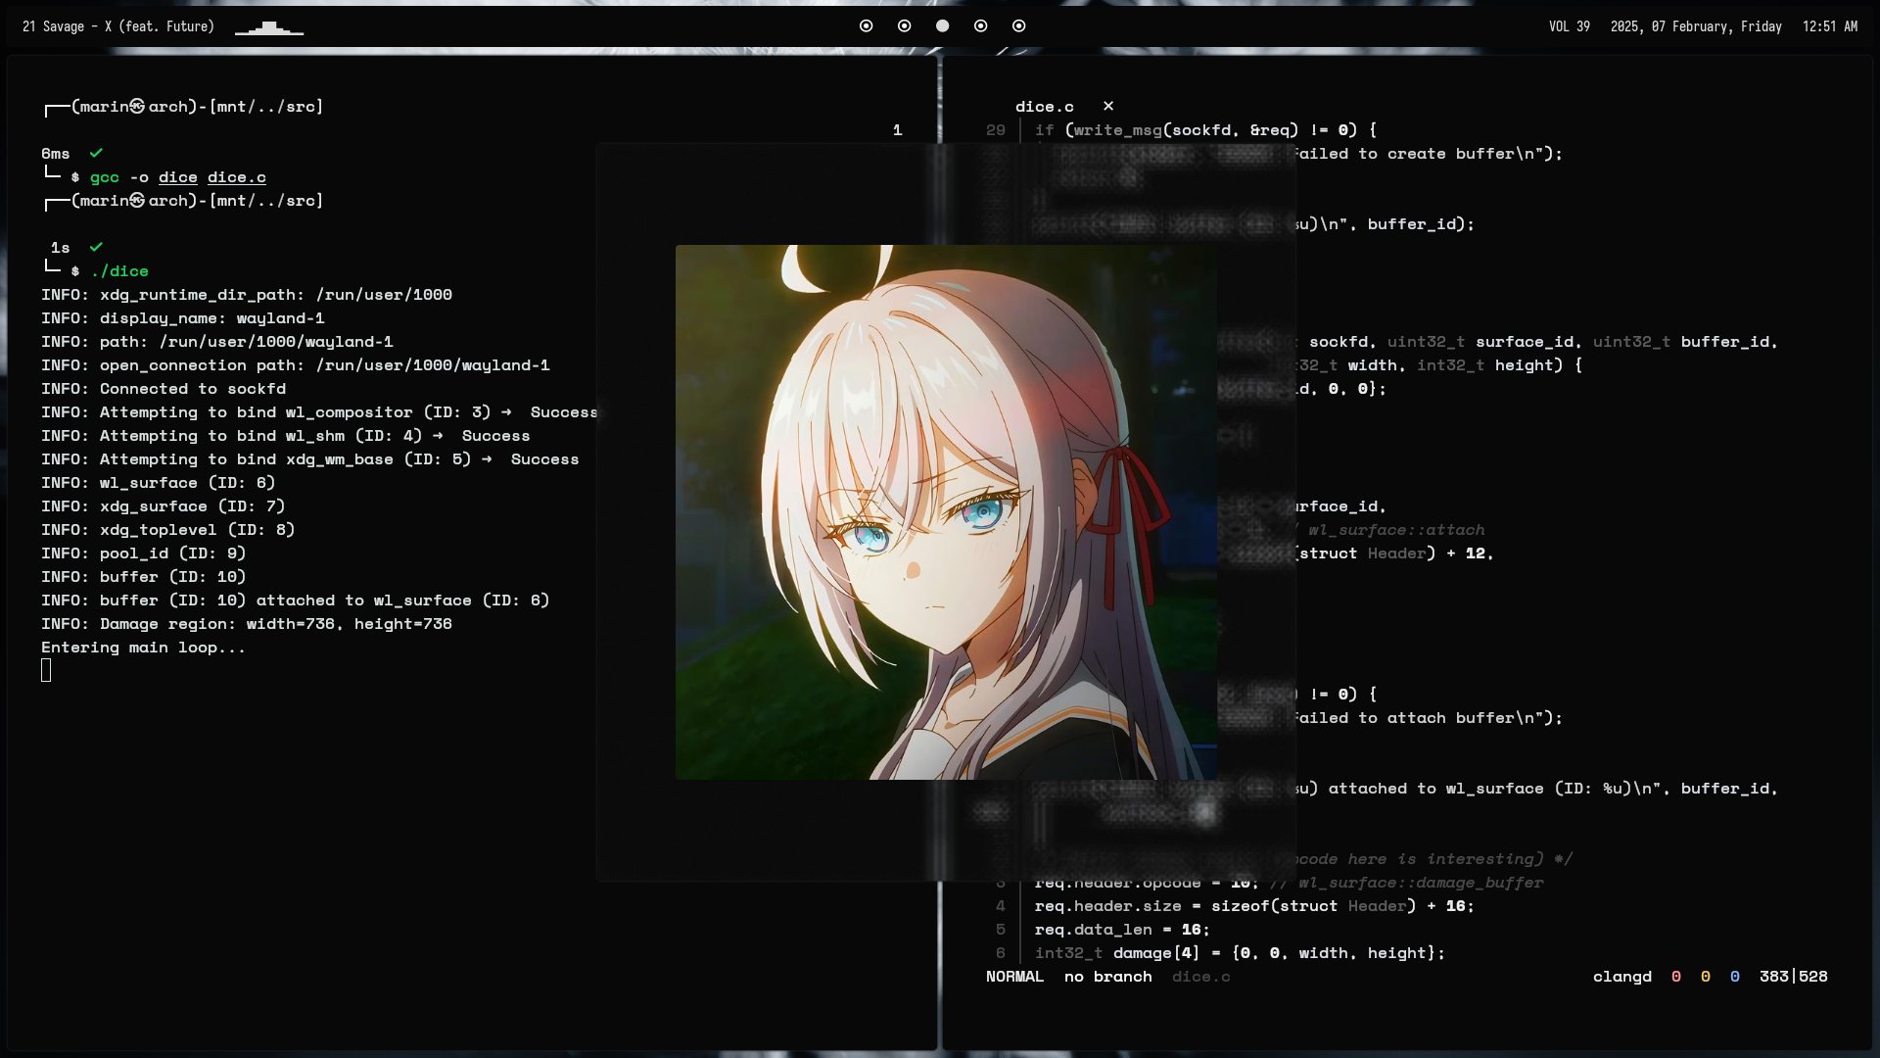
Task: Click the 'gcc -o dice dice.c' command
Action: click(178, 177)
